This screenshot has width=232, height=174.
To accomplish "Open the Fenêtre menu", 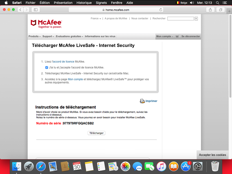I will [x=117, y=3].
